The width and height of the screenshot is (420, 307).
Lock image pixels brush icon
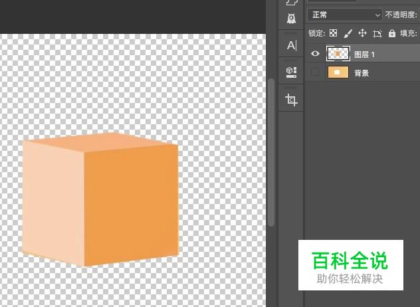(x=348, y=33)
